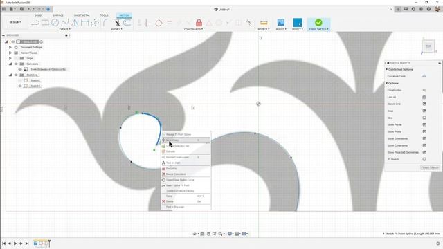The width and height of the screenshot is (443, 249).
Task: Select the Line sketch tool
Action: (x=35, y=23)
